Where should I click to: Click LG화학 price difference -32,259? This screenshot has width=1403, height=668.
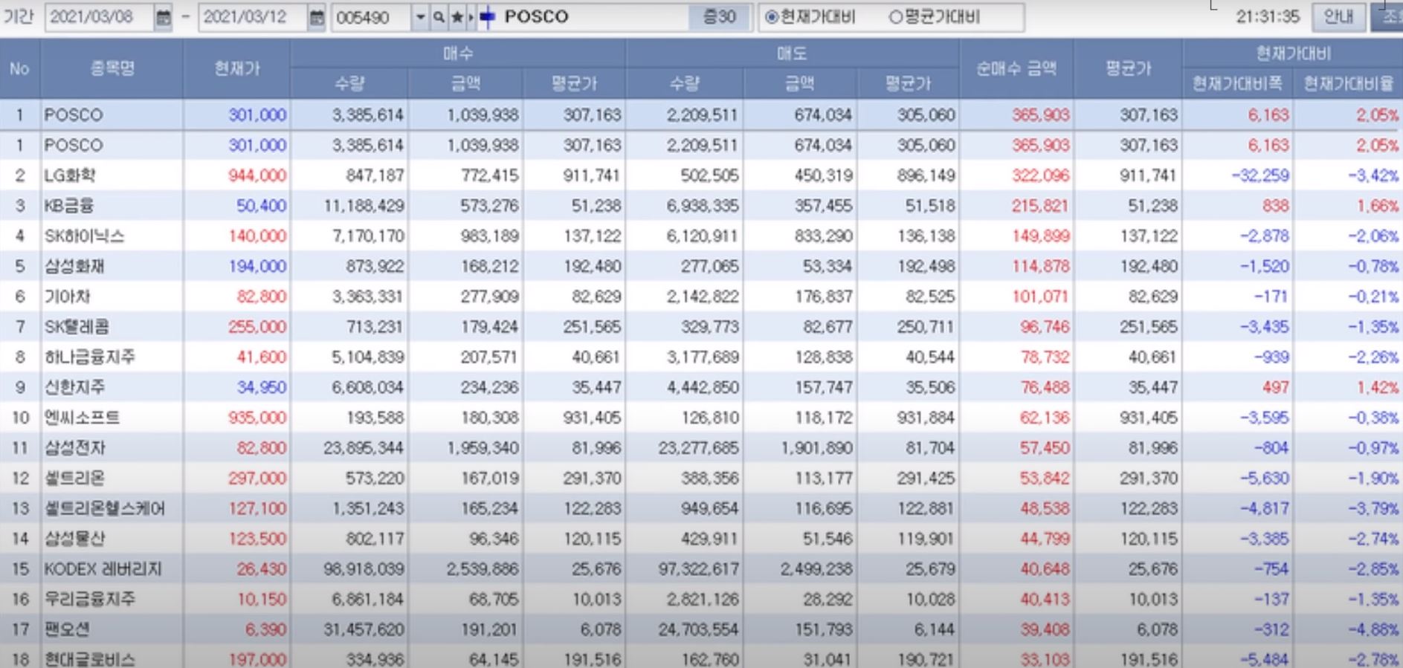click(1260, 175)
